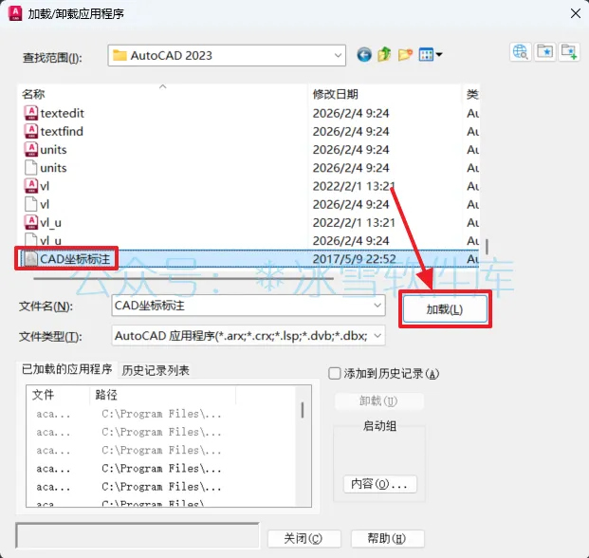Image resolution: width=589 pixels, height=558 pixels.
Task: Click the file list horizontal scrollbar
Action: (x=183, y=278)
